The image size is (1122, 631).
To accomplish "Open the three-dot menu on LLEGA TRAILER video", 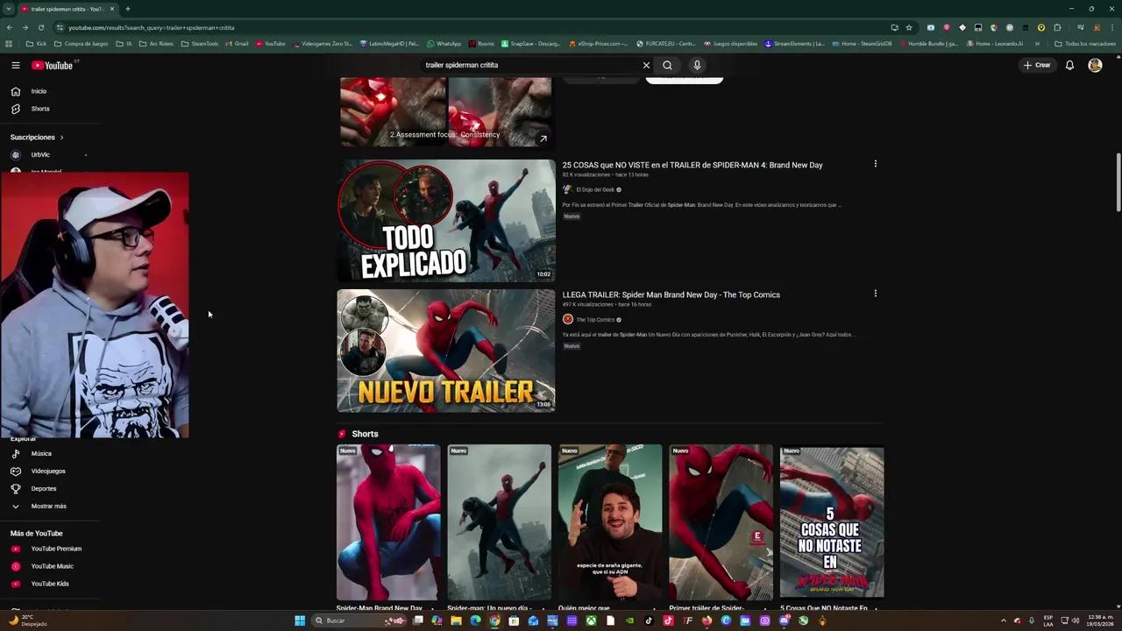I will (x=875, y=294).
